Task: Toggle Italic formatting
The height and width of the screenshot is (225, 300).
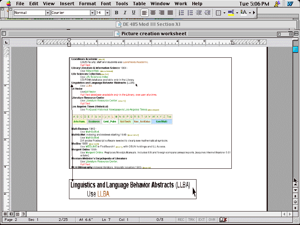Action: (125, 13)
